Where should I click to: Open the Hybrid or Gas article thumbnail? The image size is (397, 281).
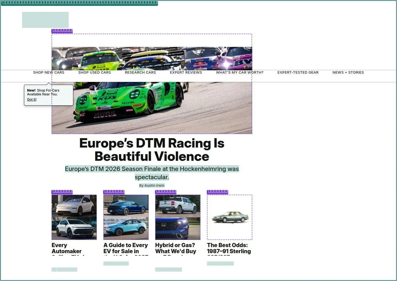click(178, 217)
